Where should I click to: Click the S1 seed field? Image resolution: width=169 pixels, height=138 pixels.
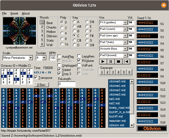[x=147, y=23]
